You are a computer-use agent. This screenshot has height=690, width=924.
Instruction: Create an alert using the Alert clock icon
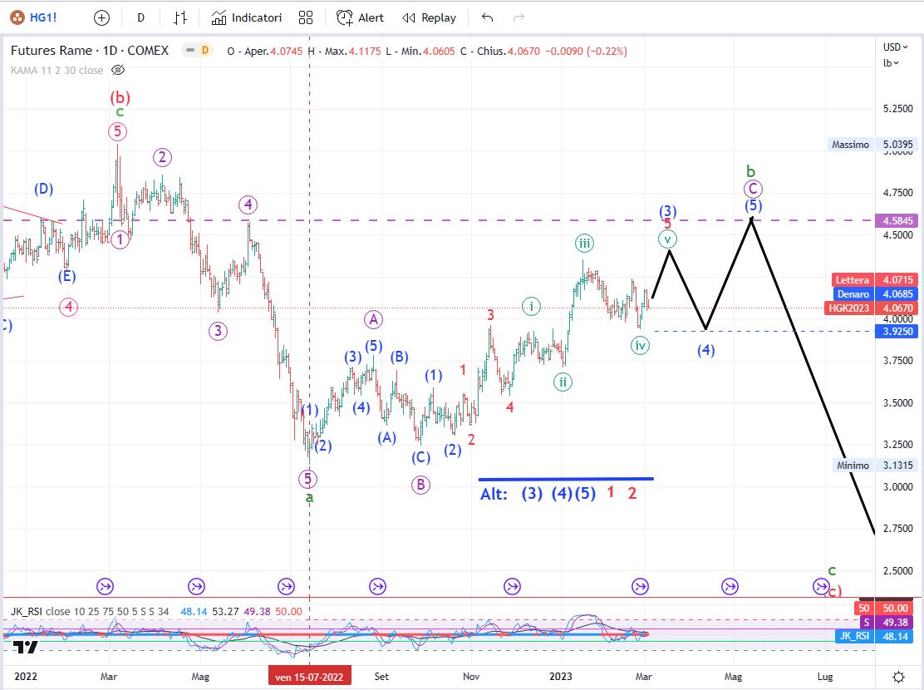coord(360,17)
